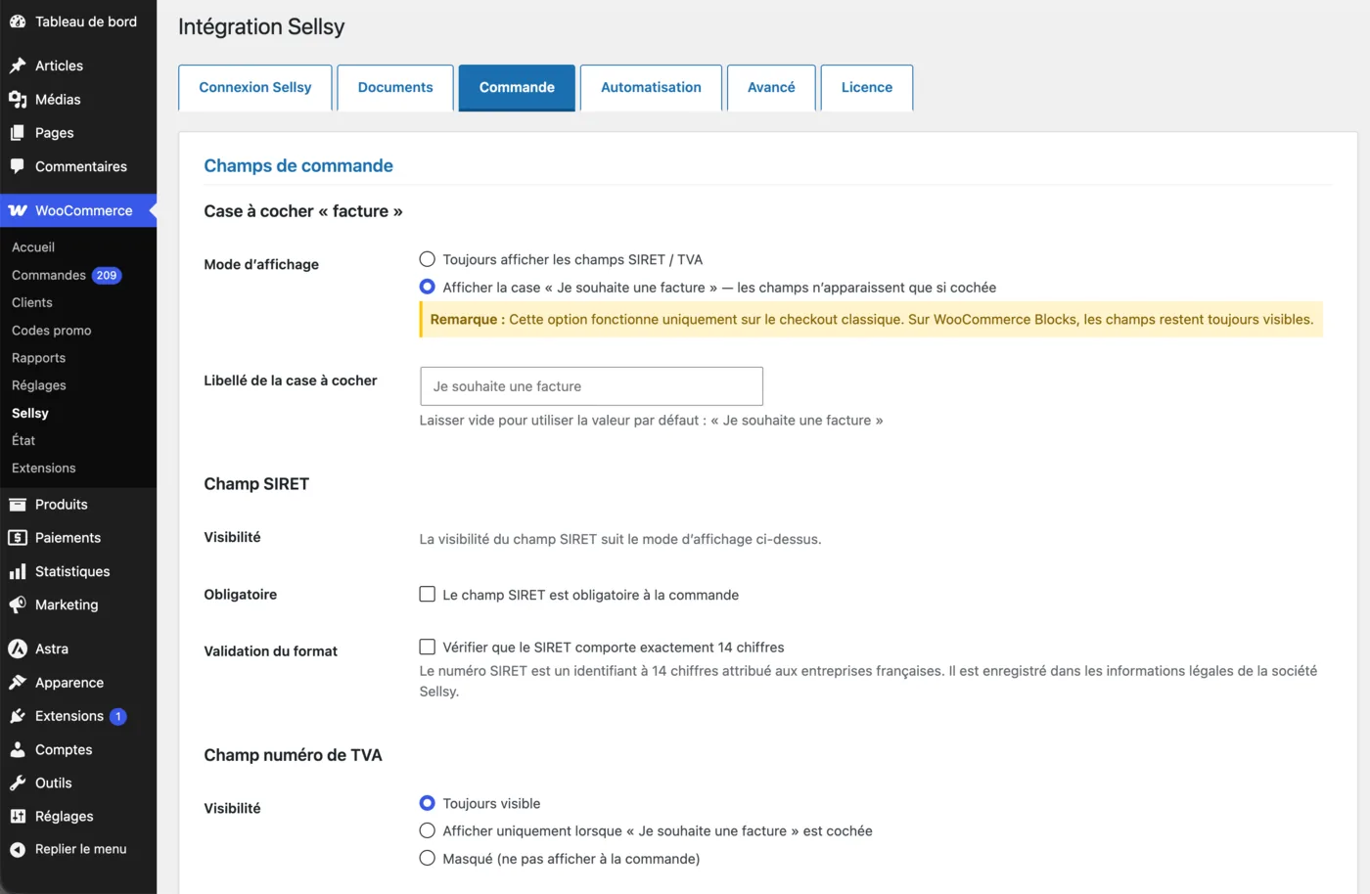Click the Tableau de bord dashboard icon
Screen dimensions: 1370x894
coord(18,22)
